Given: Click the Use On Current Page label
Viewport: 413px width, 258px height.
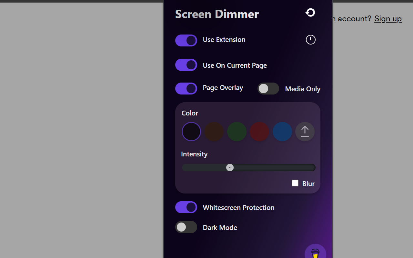Looking at the screenshot, I should coord(235,65).
